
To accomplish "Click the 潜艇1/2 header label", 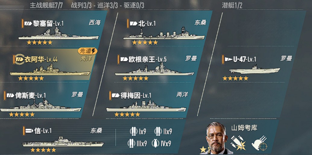I will tap(232, 5).
